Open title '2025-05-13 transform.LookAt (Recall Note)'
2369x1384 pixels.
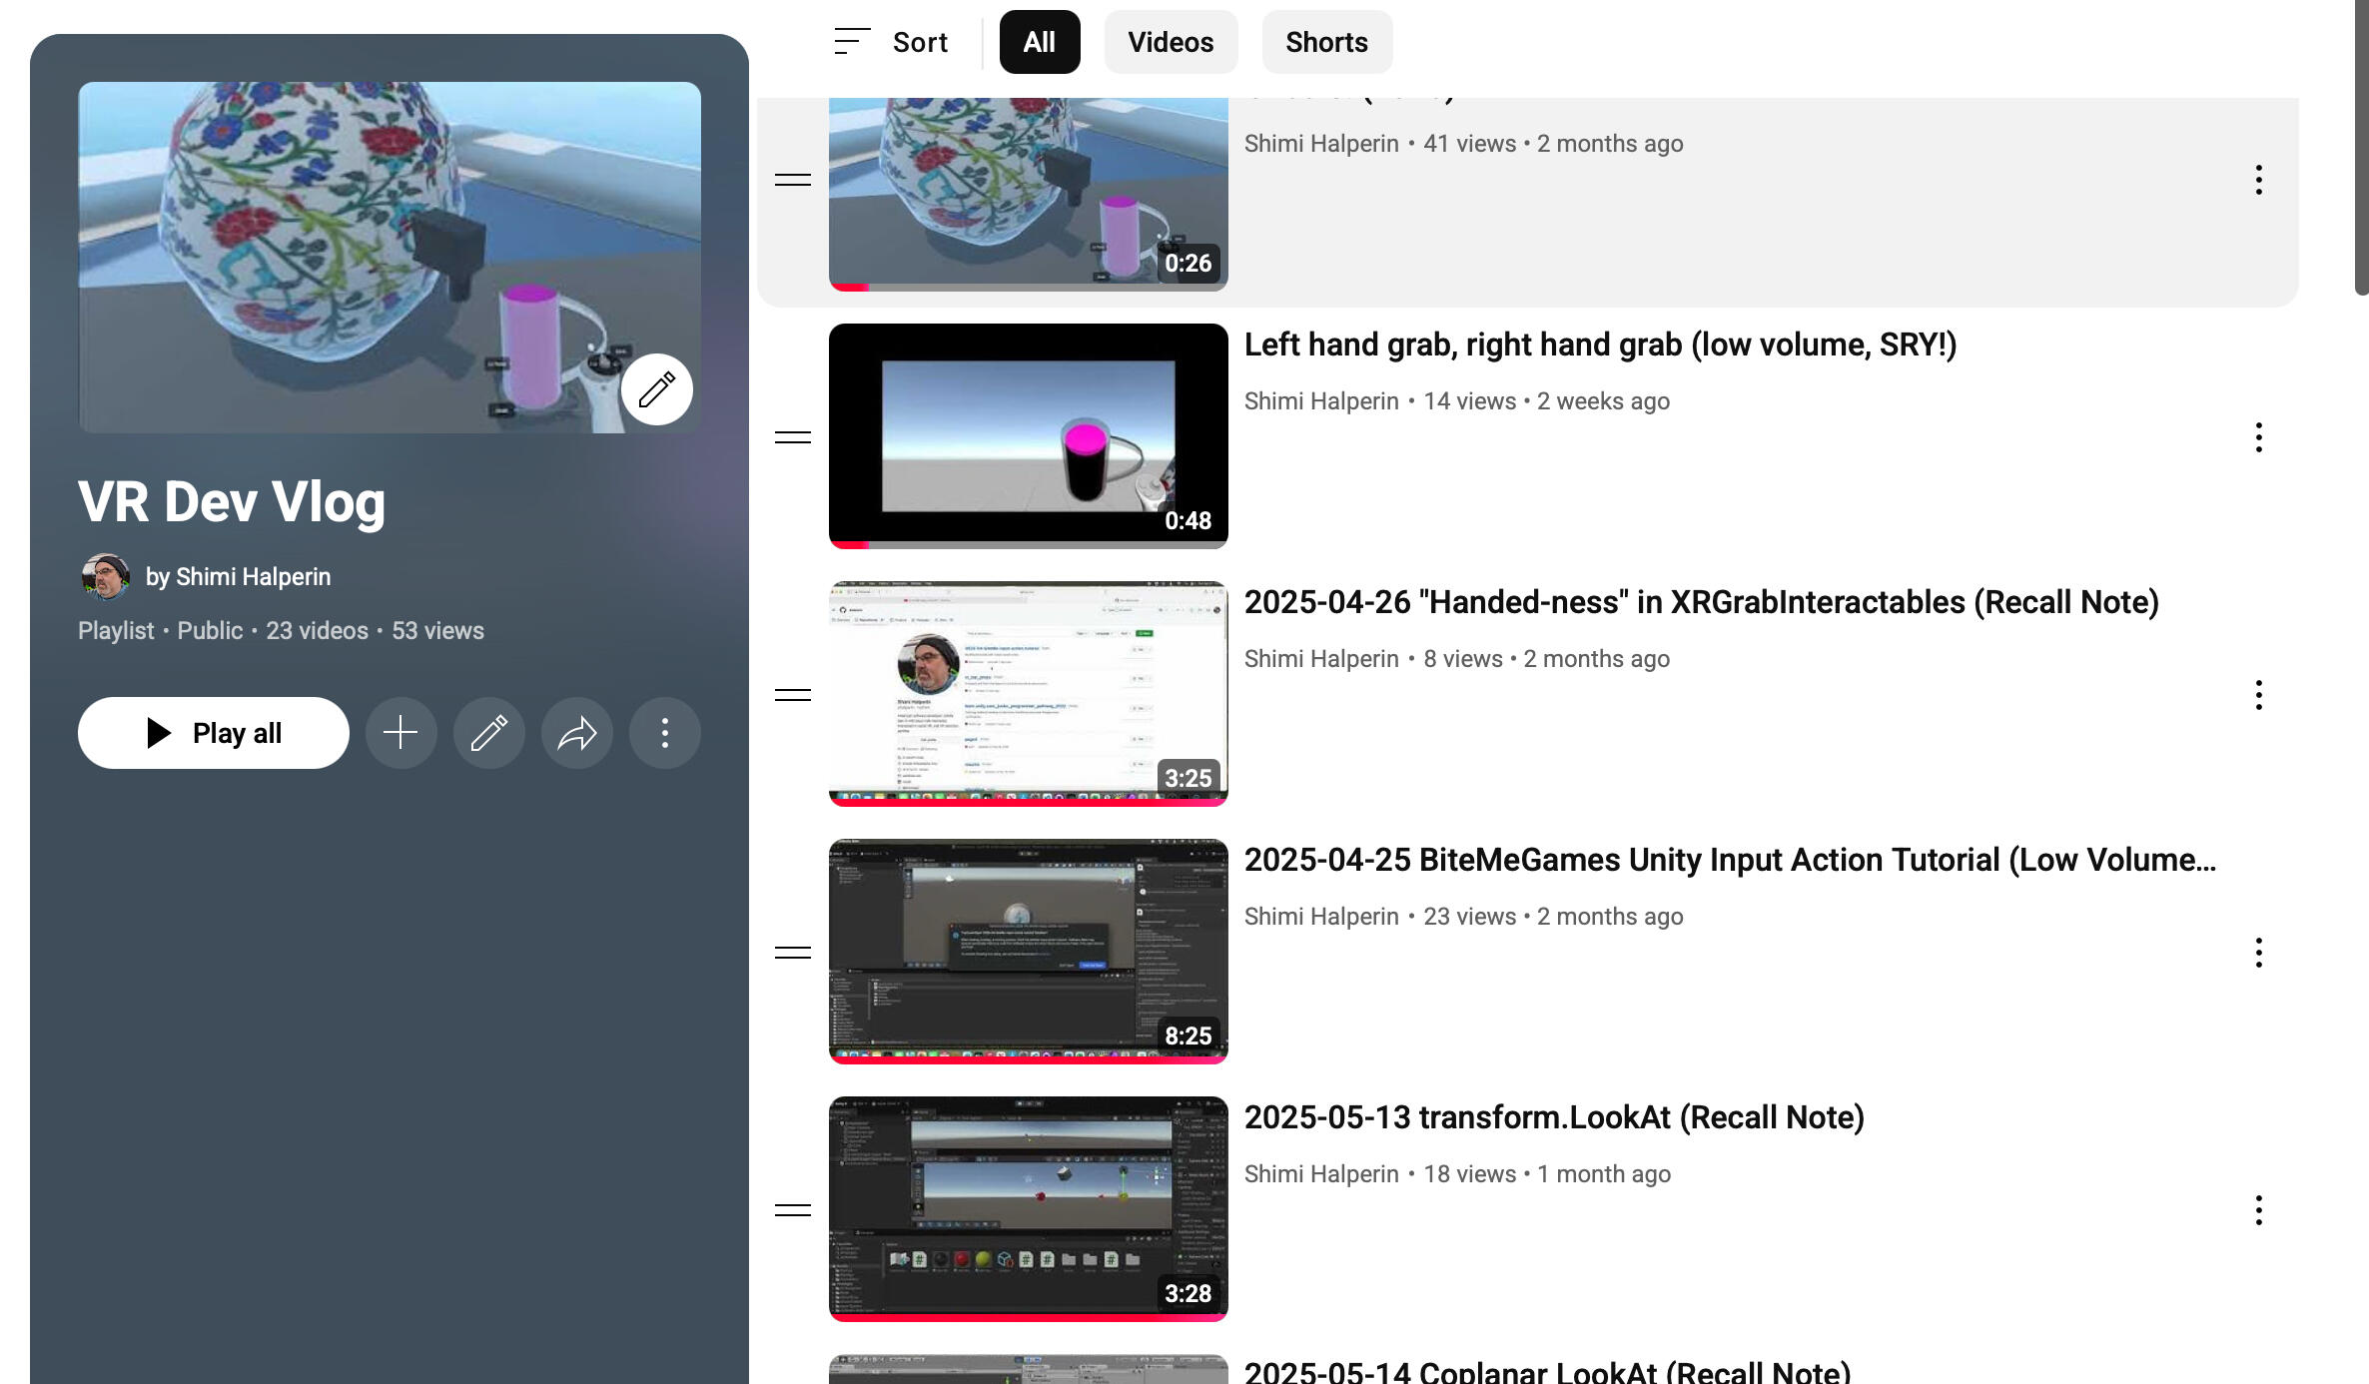(1554, 1117)
